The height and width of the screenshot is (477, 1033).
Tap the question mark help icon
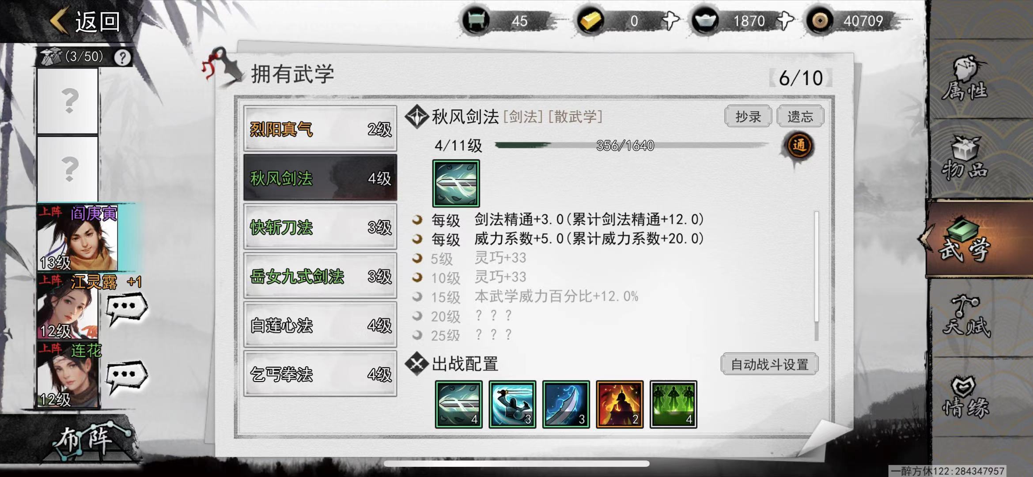click(122, 57)
